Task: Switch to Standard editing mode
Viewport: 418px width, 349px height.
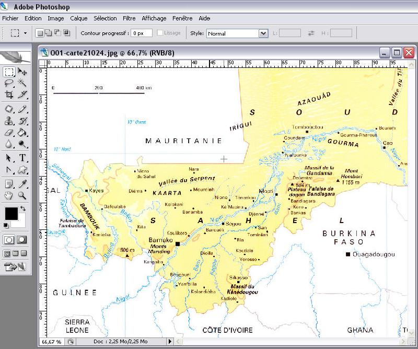Action: 9,240
